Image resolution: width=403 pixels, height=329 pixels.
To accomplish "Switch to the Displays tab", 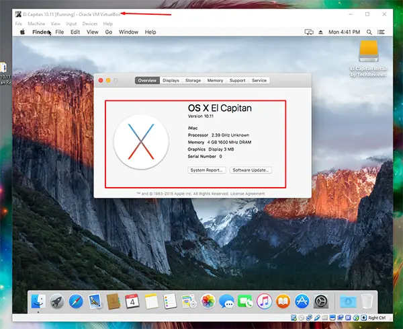I will [171, 81].
